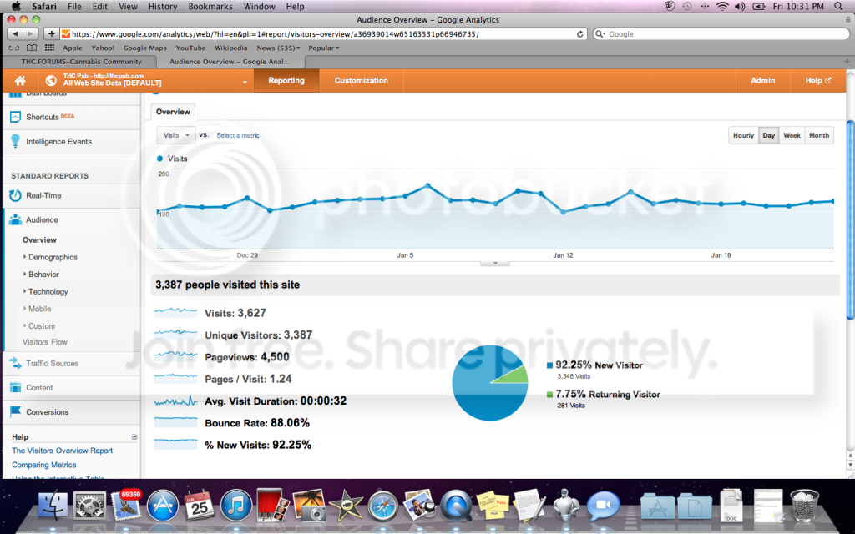Switch graph granularity to Week
Screen dimensions: 855x534
[792, 135]
